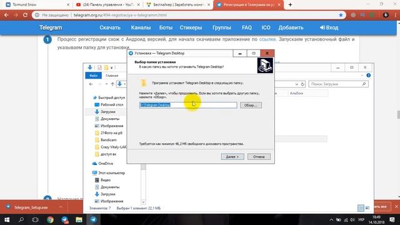The image size is (400, 225).
Task: Click Explorer refresh icon
Action: (x=302, y=84)
